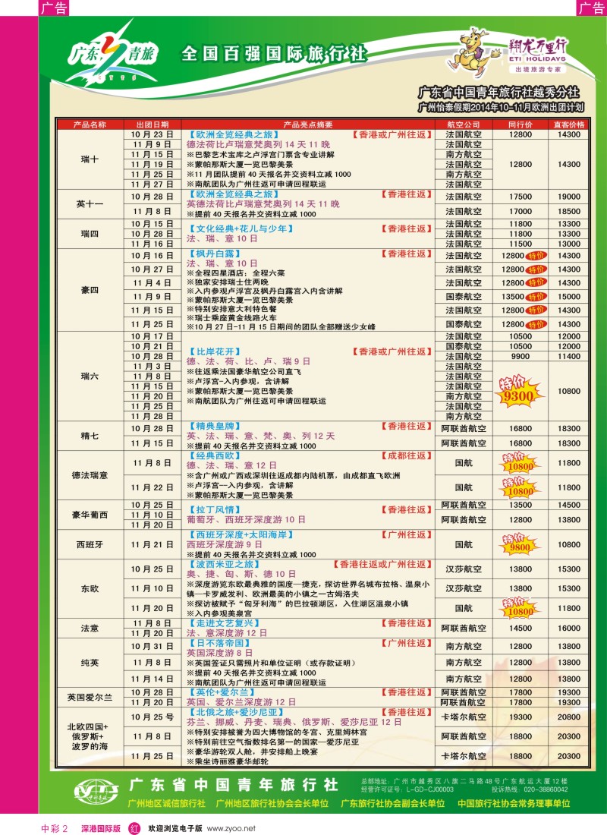Click the title 广东省中国青年旅行社越秀分社
The height and width of the screenshot is (835, 607).
coord(499,92)
